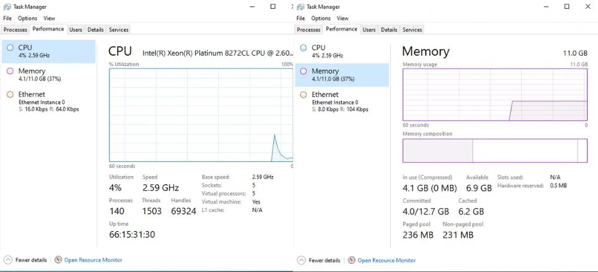Select the Memory circle icon in left window sidebar
598x272 pixels.
pos(11,71)
